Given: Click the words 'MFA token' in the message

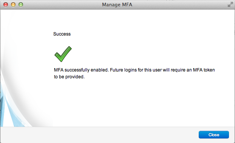Looking at the screenshot, I should (x=204, y=70).
